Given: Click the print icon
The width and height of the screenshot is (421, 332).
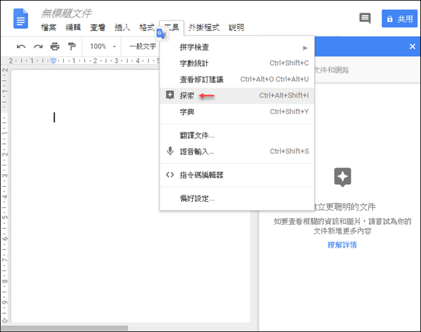Looking at the screenshot, I should pos(55,47).
